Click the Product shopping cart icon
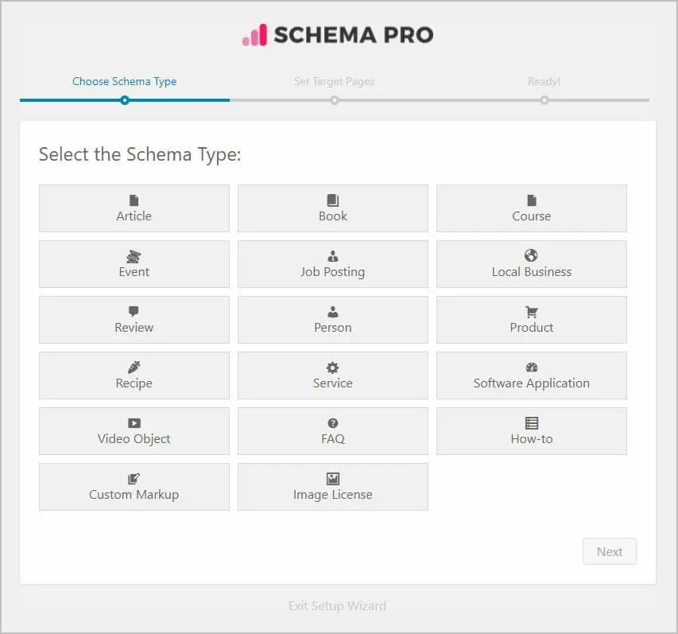This screenshot has width=678, height=634. [x=531, y=312]
